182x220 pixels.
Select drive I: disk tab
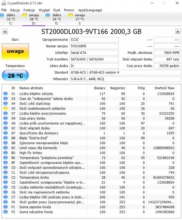(x=79, y=19)
